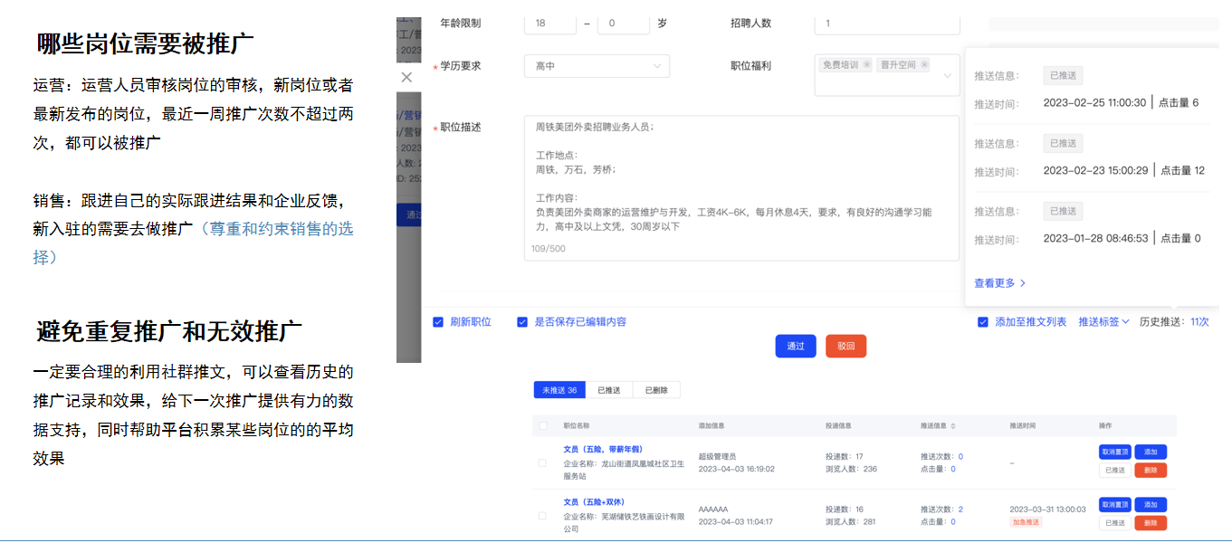Select all rows via table header checkbox
Image resolution: width=1232 pixels, height=543 pixels.
pos(543,425)
